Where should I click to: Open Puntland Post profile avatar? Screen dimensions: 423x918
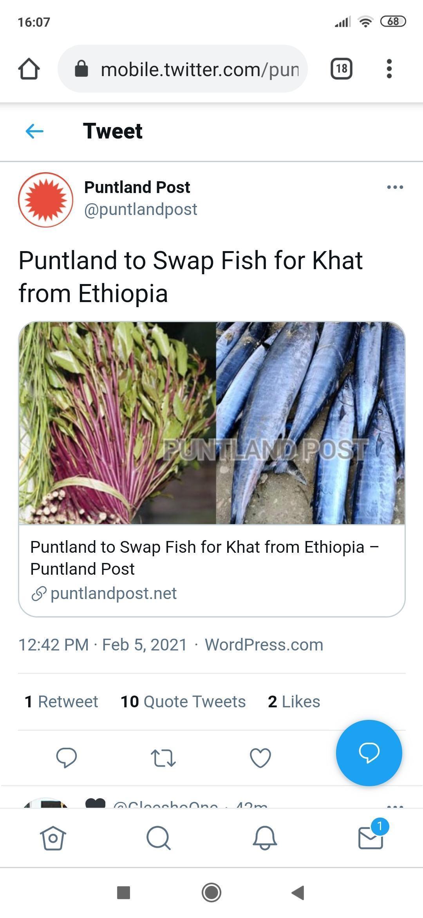45,200
